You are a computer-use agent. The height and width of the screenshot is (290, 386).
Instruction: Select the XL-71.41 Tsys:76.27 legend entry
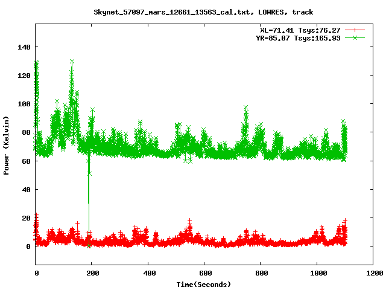point(300,30)
